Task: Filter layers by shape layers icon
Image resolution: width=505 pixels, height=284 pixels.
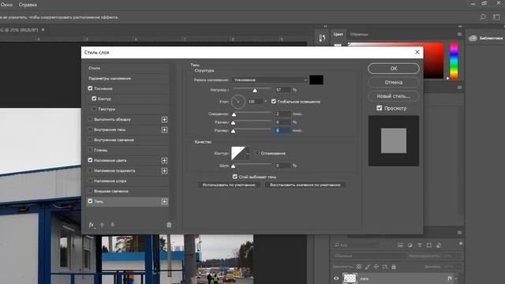Action: tap(429, 245)
